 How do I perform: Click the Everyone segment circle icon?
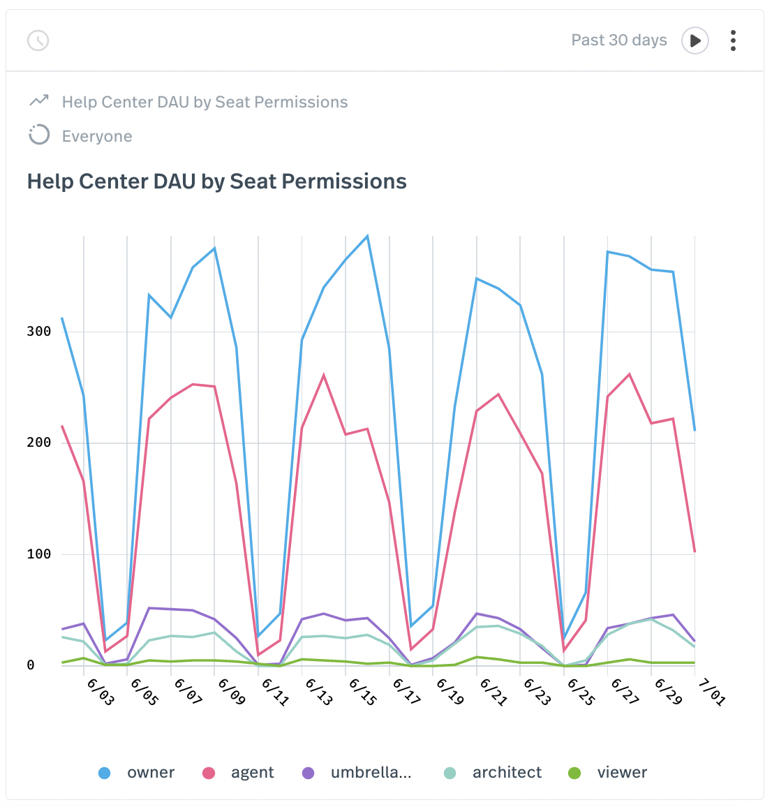coord(39,135)
